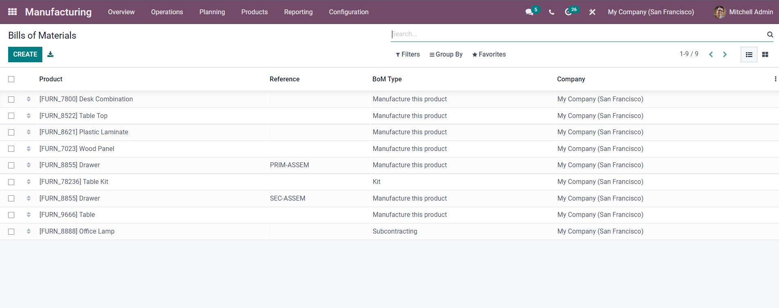This screenshot has height=308, width=779.
Task: Grab drag handle of Wood Panel row
Action: (28, 149)
